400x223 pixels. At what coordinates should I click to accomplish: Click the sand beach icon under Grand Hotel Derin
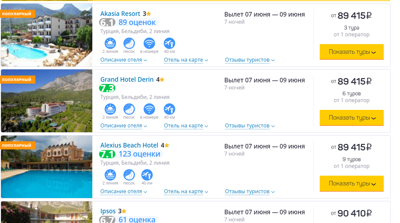click(x=129, y=109)
